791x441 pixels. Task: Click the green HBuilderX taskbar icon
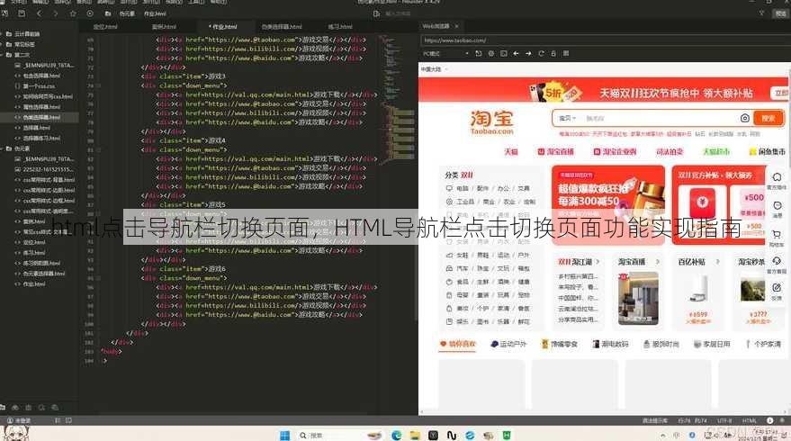[507, 435]
